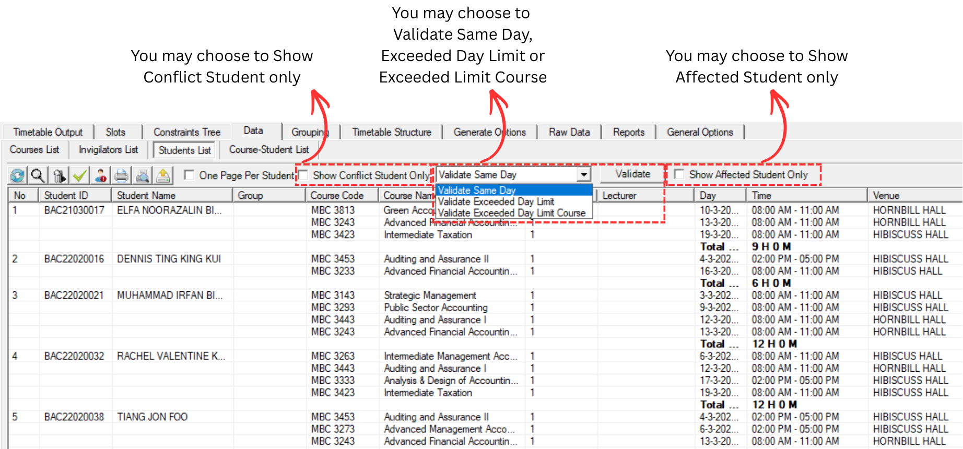Click student name TIANG JON FOO
This screenshot has height=449, width=963.
tap(152, 417)
